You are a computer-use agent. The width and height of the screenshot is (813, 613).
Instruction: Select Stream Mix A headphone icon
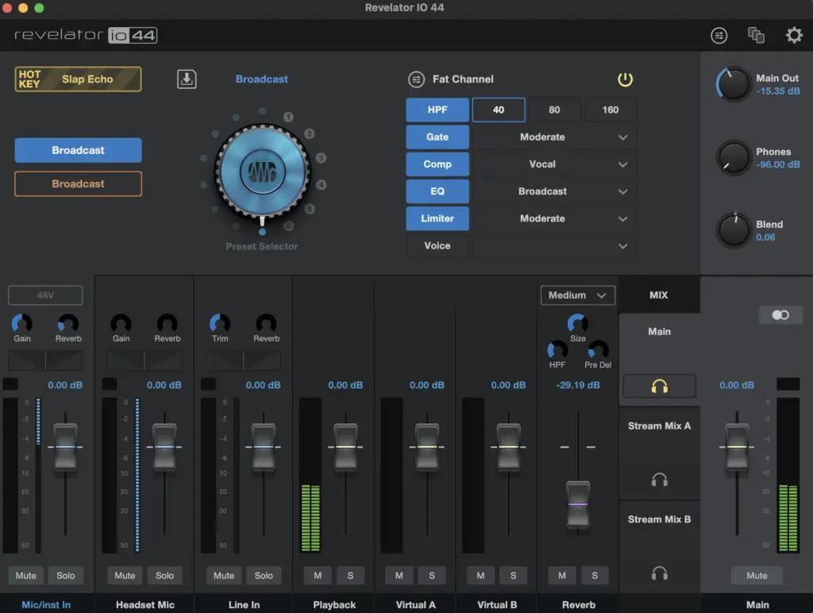(660, 480)
